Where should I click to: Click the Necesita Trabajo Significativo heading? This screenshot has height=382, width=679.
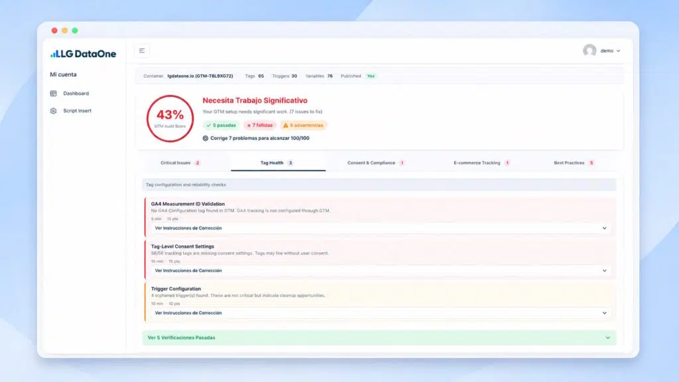255,101
